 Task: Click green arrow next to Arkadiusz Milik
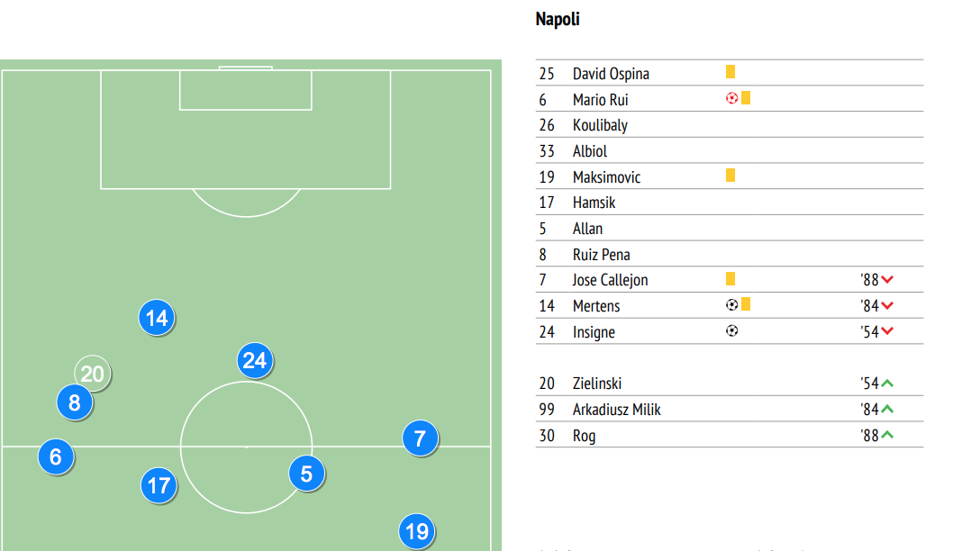click(x=887, y=409)
